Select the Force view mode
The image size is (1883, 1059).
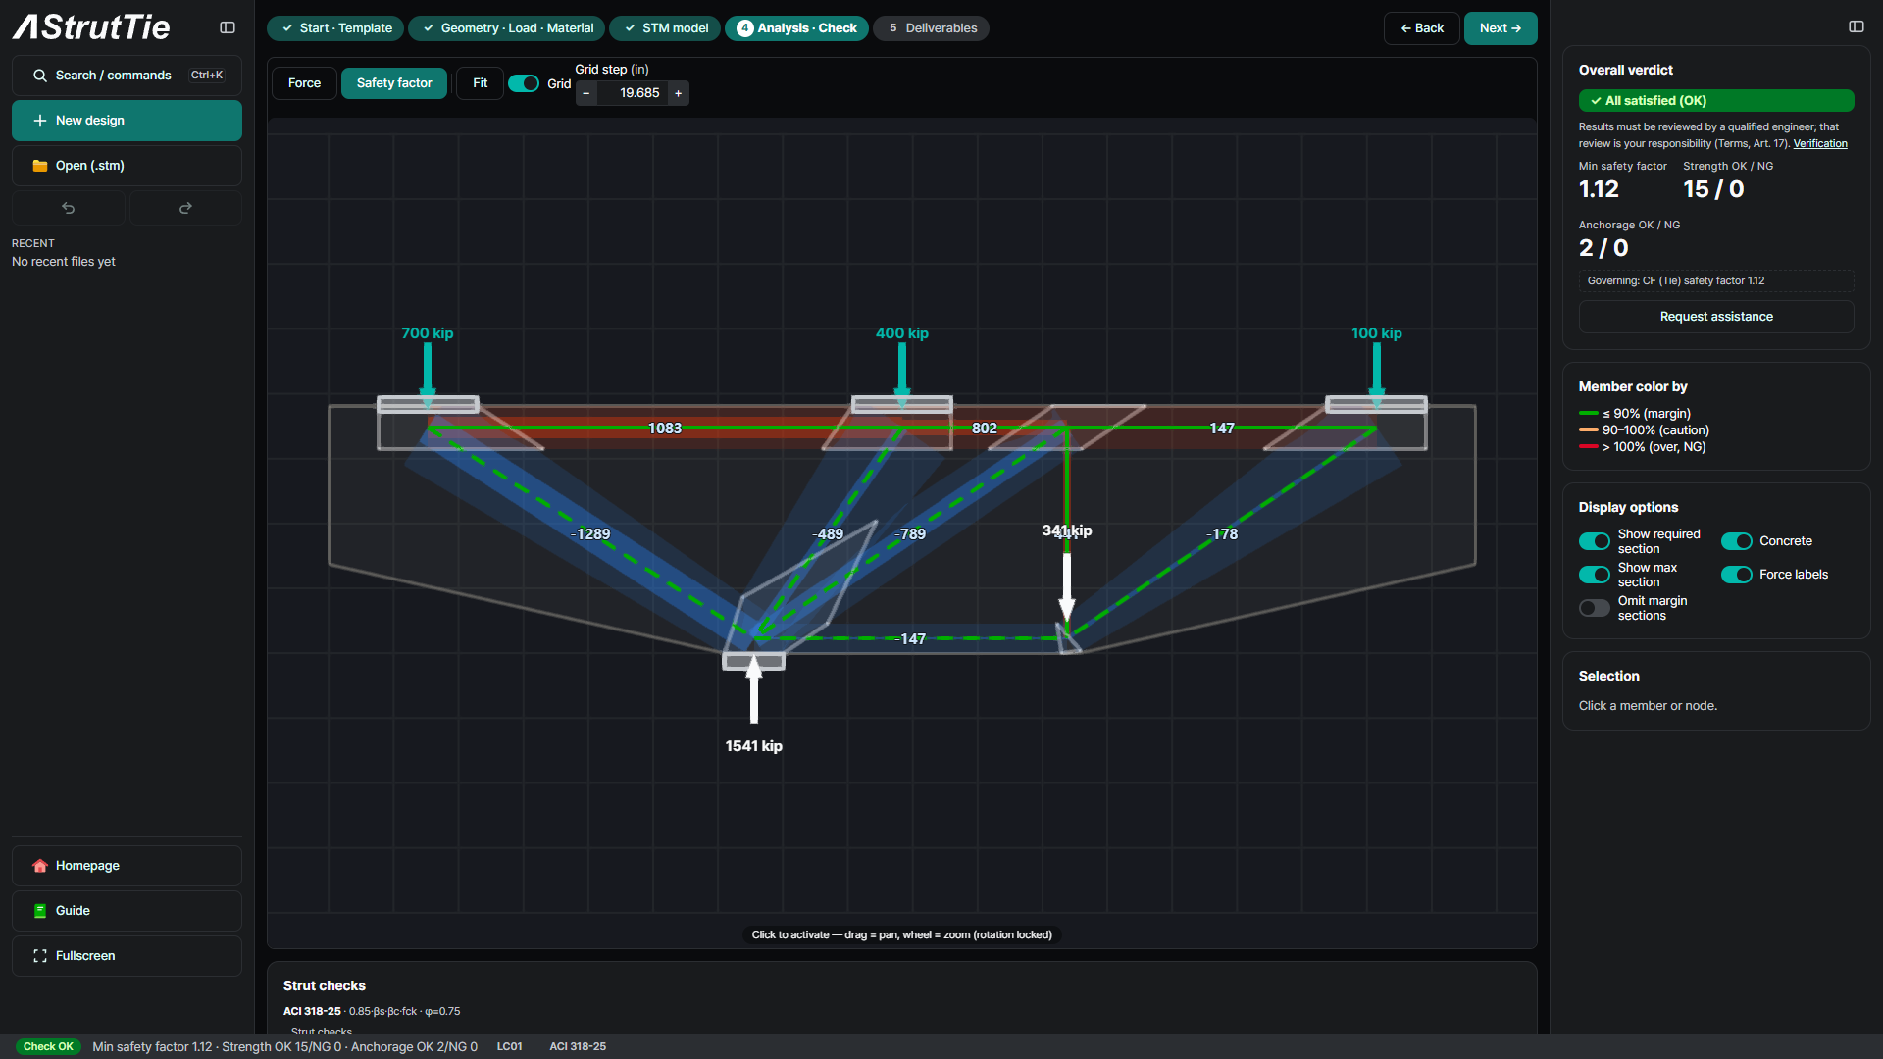[x=304, y=83]
